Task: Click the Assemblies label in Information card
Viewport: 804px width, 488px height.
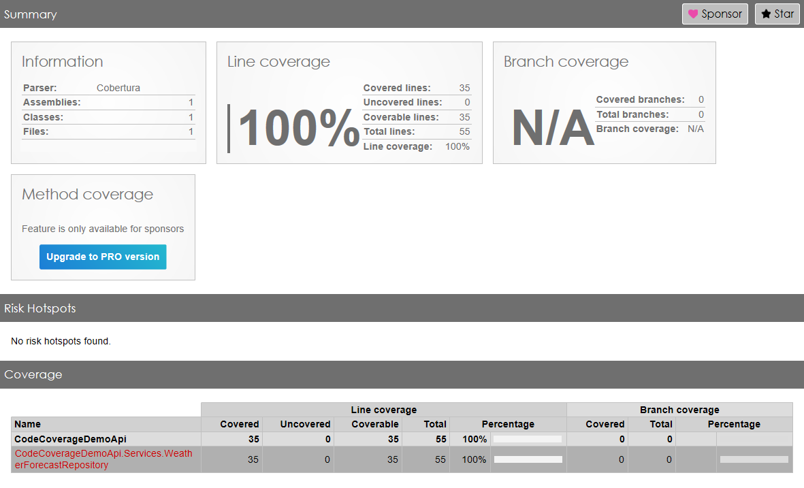Action: click(x=52, y=102)
